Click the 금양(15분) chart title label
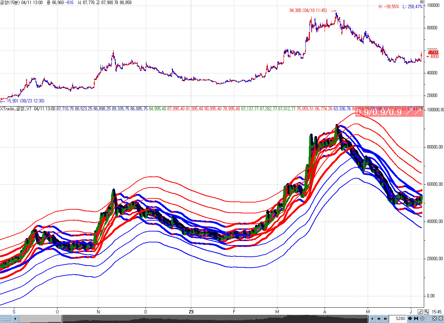The height and width of the screenshot is (323, 444). pyautogui.click(x=10, y=2)
